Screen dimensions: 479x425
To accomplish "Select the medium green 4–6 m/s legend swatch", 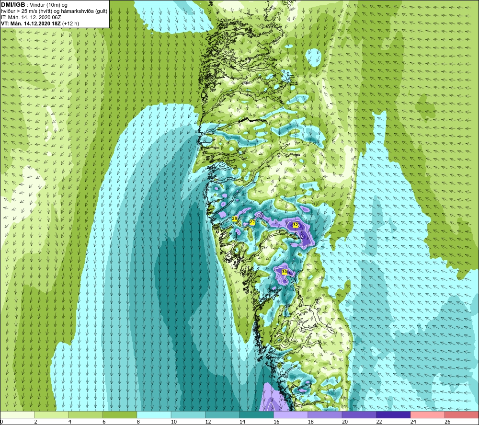I will pyautogui.click(x=86, y=415).
